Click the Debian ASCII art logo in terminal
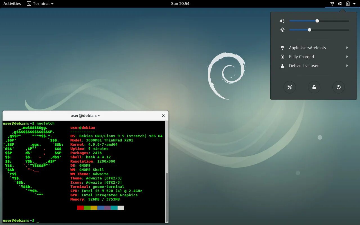The height and width of the screenshot is (225, 360). point(33,161)
